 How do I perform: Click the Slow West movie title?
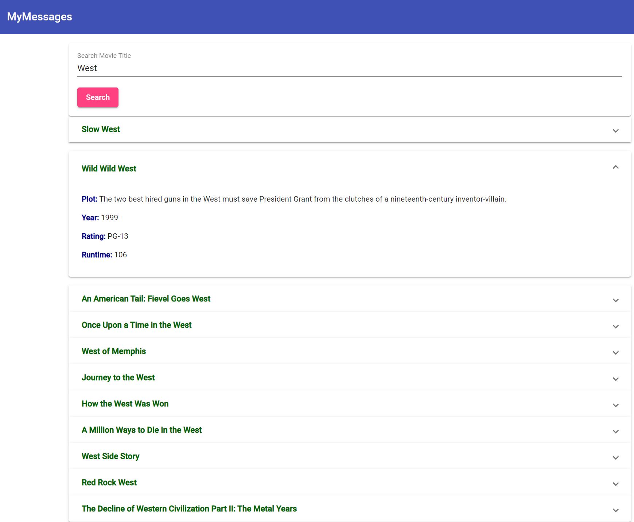[101, 129]
